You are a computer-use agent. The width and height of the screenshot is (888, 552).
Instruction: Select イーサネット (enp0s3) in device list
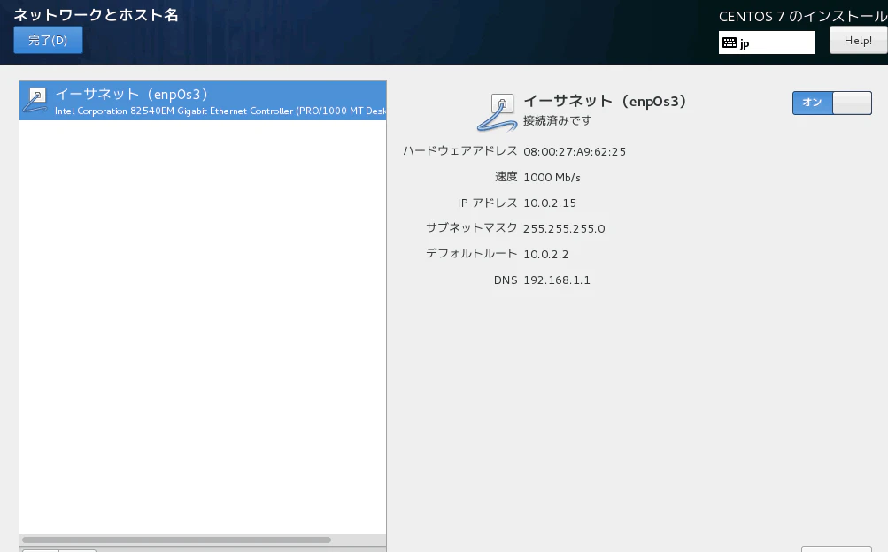point(203,101)
